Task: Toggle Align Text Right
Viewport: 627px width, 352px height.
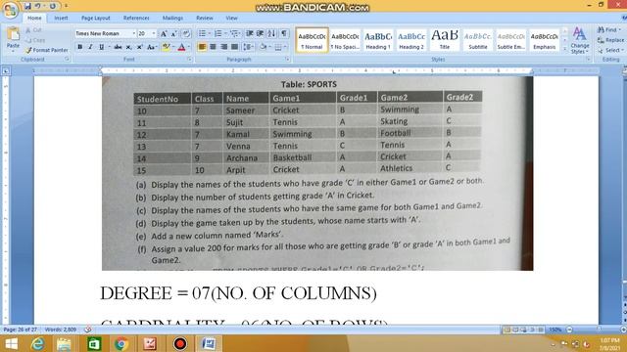Action: pyautogui.click(x=223, y=47)
